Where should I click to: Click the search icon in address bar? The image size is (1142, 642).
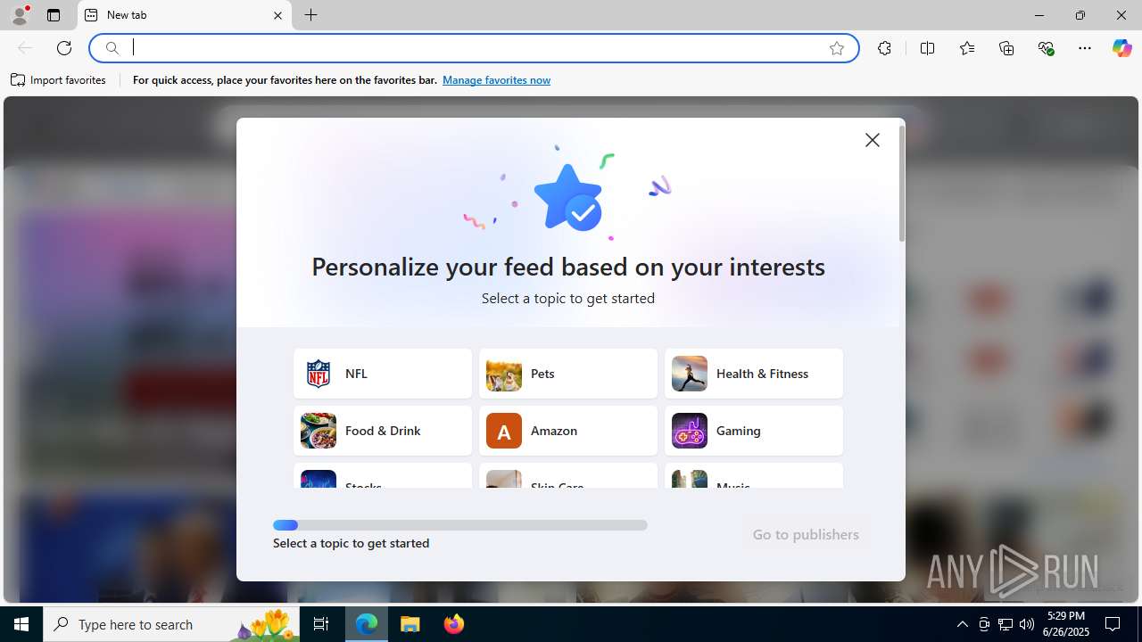(x=112, y=48)
